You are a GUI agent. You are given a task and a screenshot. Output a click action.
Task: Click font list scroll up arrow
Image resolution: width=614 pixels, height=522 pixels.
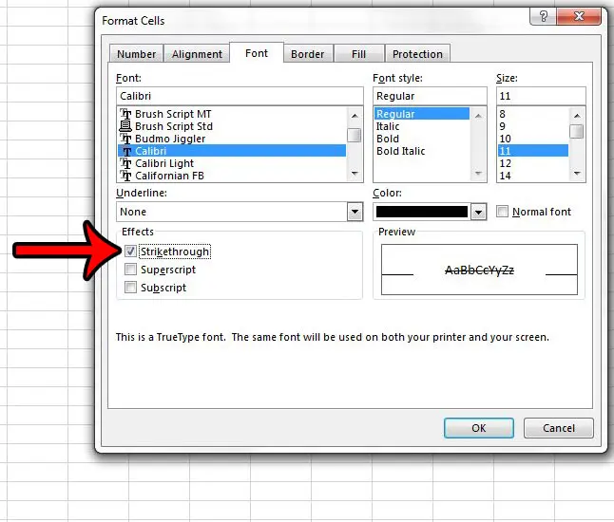355,116
